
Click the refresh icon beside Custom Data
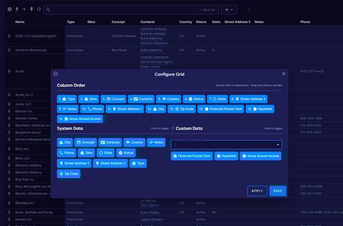coord(173,128)
